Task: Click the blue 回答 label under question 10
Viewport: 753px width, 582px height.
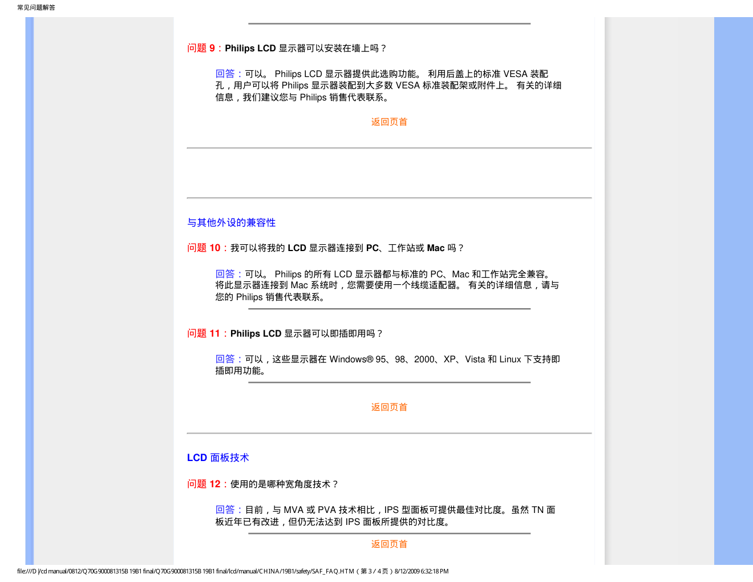Action: (225, 274)
